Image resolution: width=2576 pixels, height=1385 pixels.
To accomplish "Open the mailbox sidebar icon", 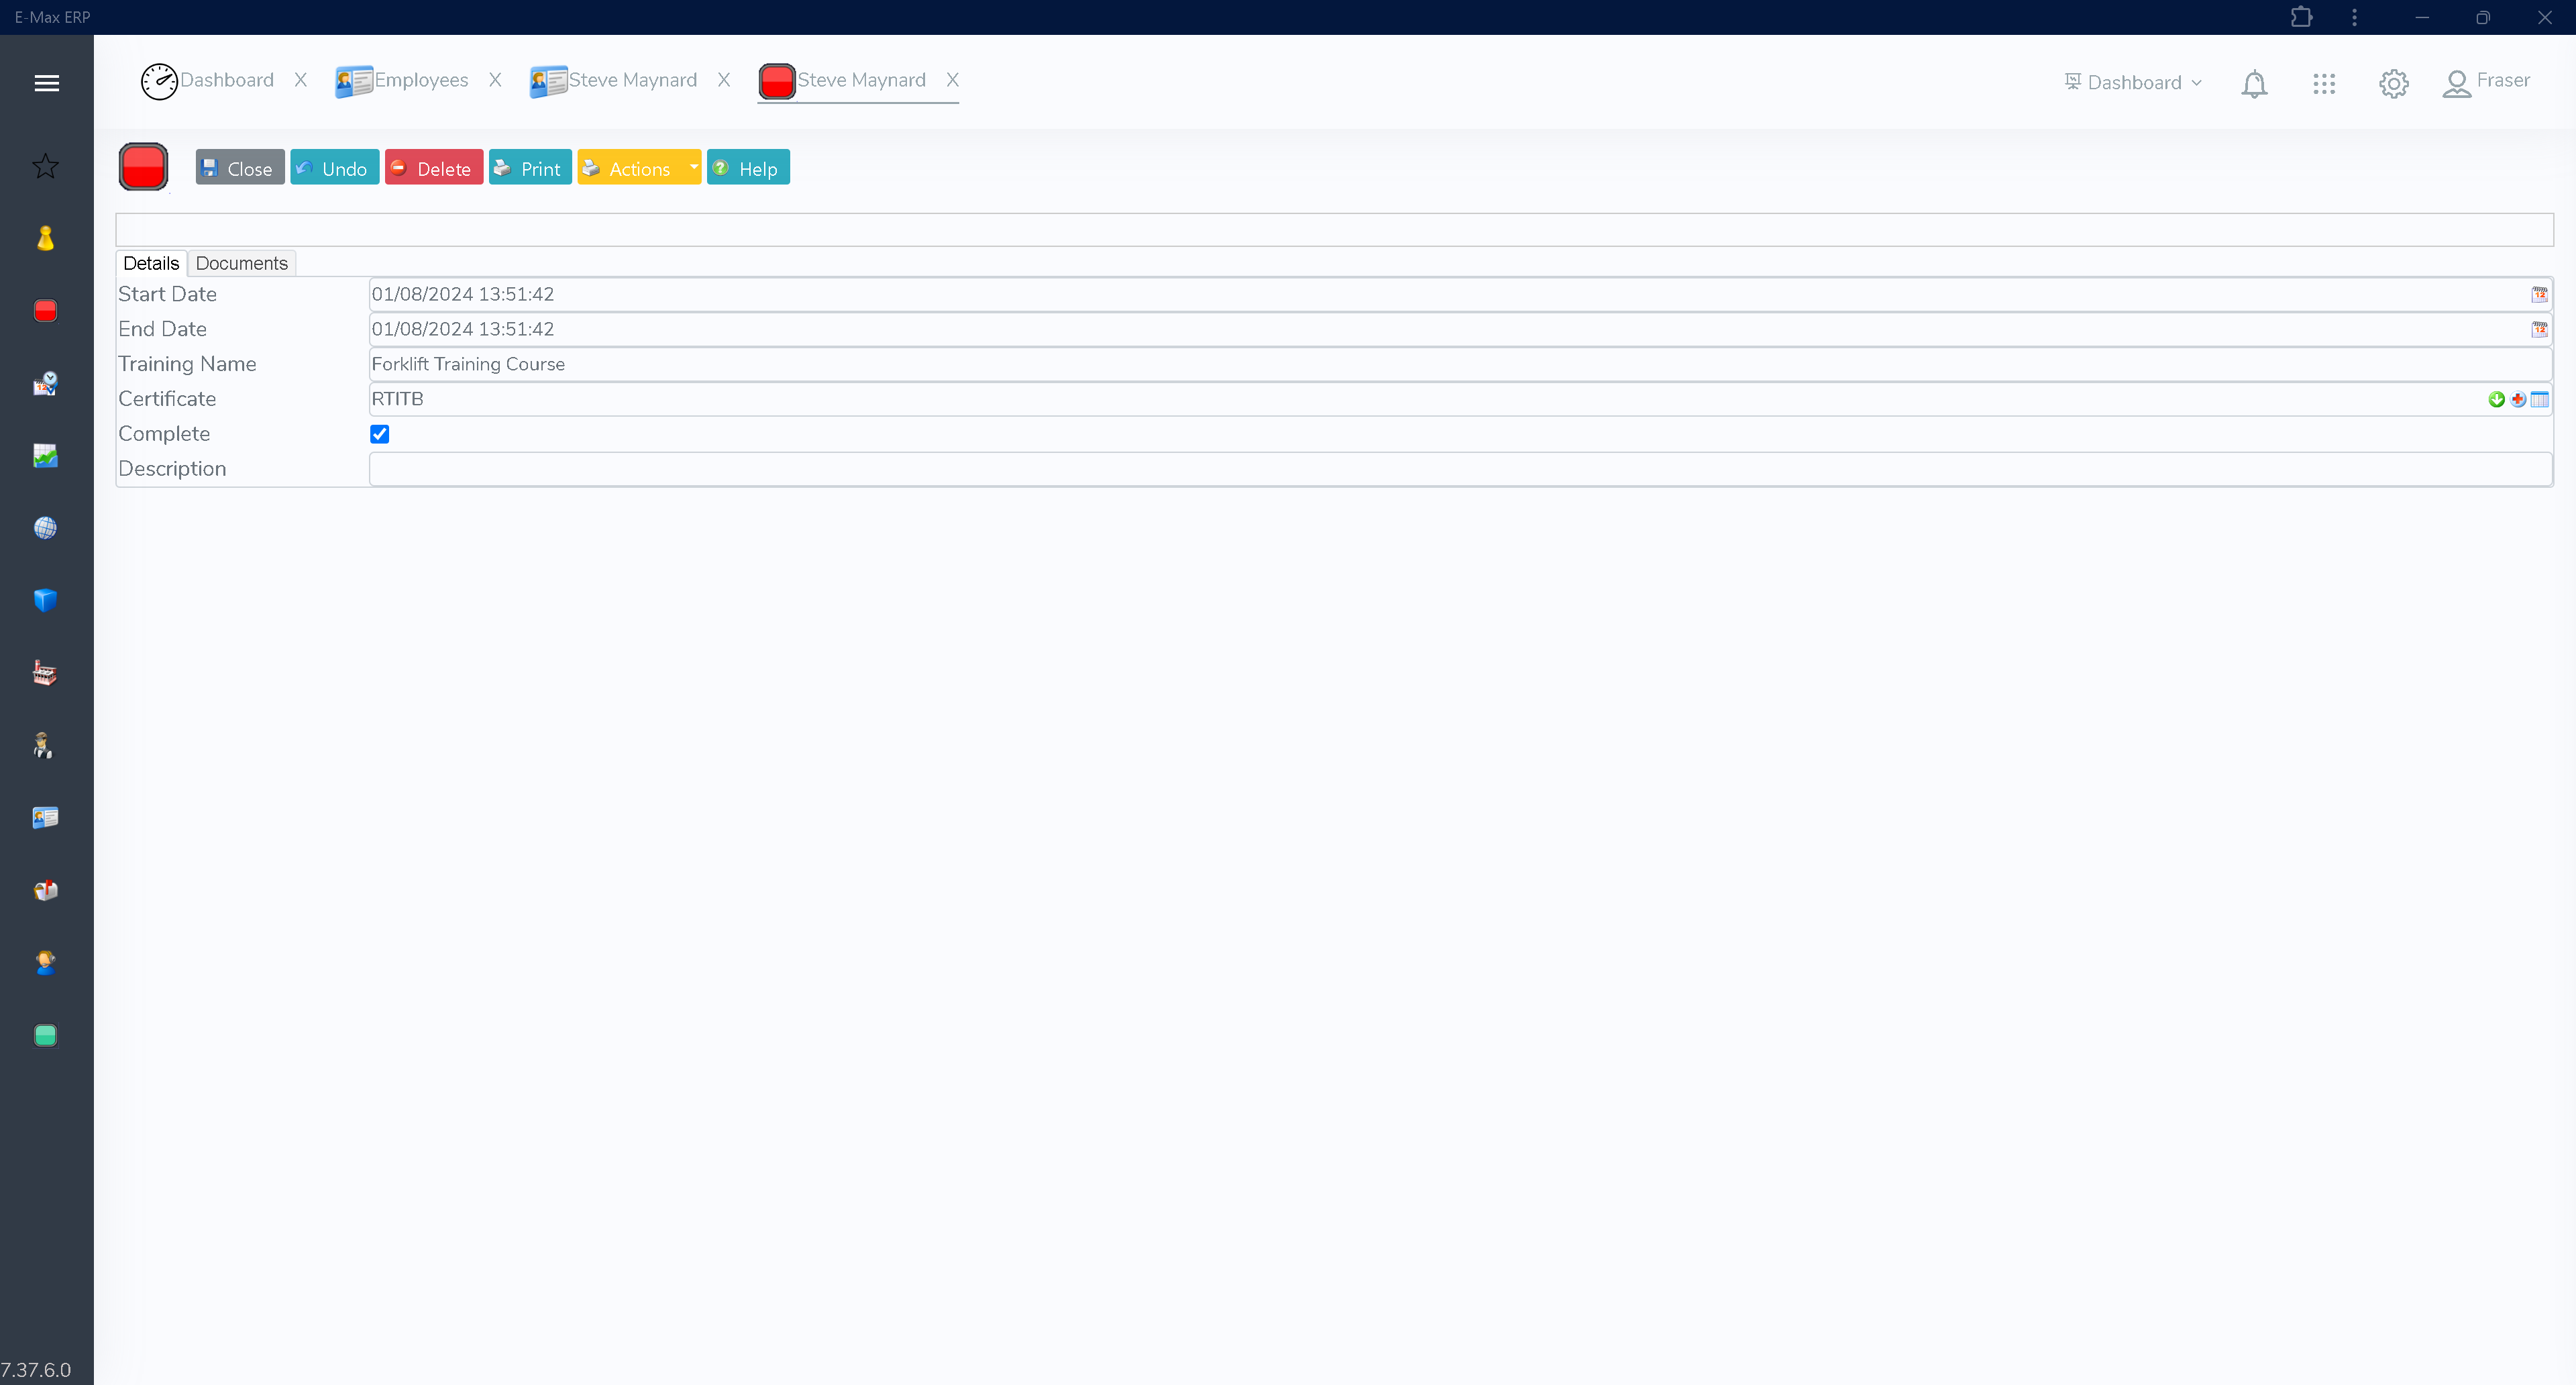I will point(45,890).
